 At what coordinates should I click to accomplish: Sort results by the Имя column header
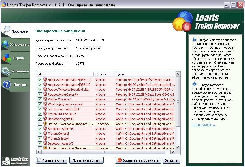tap(65, 74)
